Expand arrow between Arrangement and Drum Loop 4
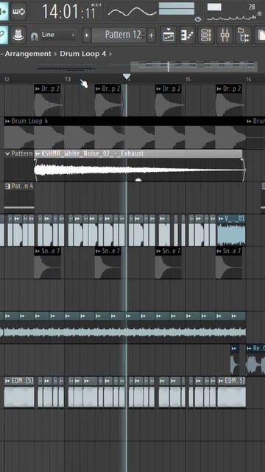 pyautogui.click(x=56, y=54)
